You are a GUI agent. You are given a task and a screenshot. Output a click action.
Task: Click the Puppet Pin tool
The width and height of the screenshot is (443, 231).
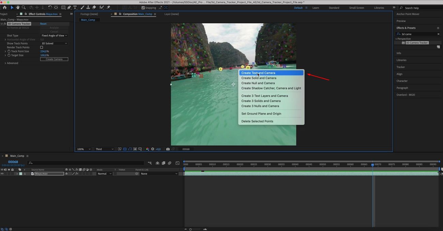pos(108,7)
